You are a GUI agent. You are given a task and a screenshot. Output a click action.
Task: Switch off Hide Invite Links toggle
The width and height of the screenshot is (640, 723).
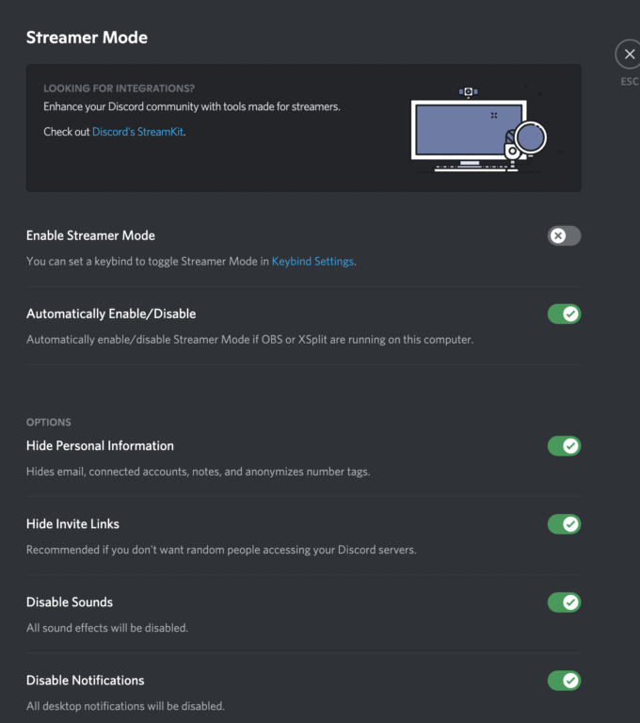[x=564, y=523]
